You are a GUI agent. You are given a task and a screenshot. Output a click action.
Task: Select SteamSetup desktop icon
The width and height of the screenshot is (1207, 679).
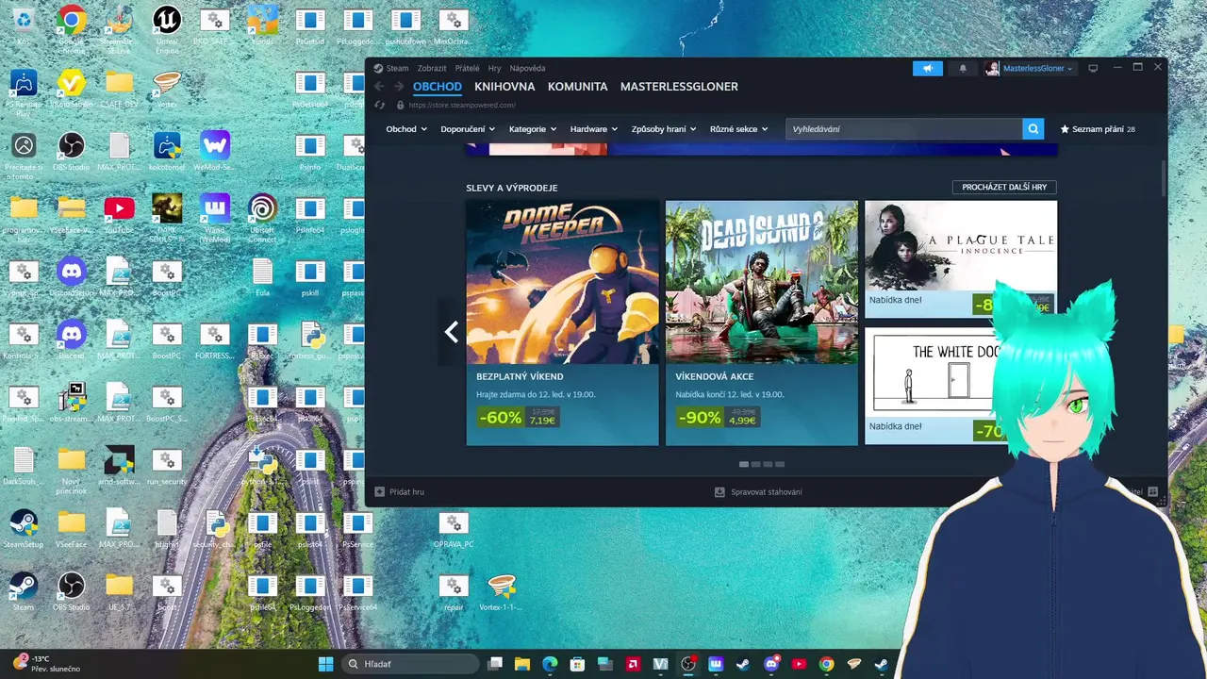[x=24, y=529]
